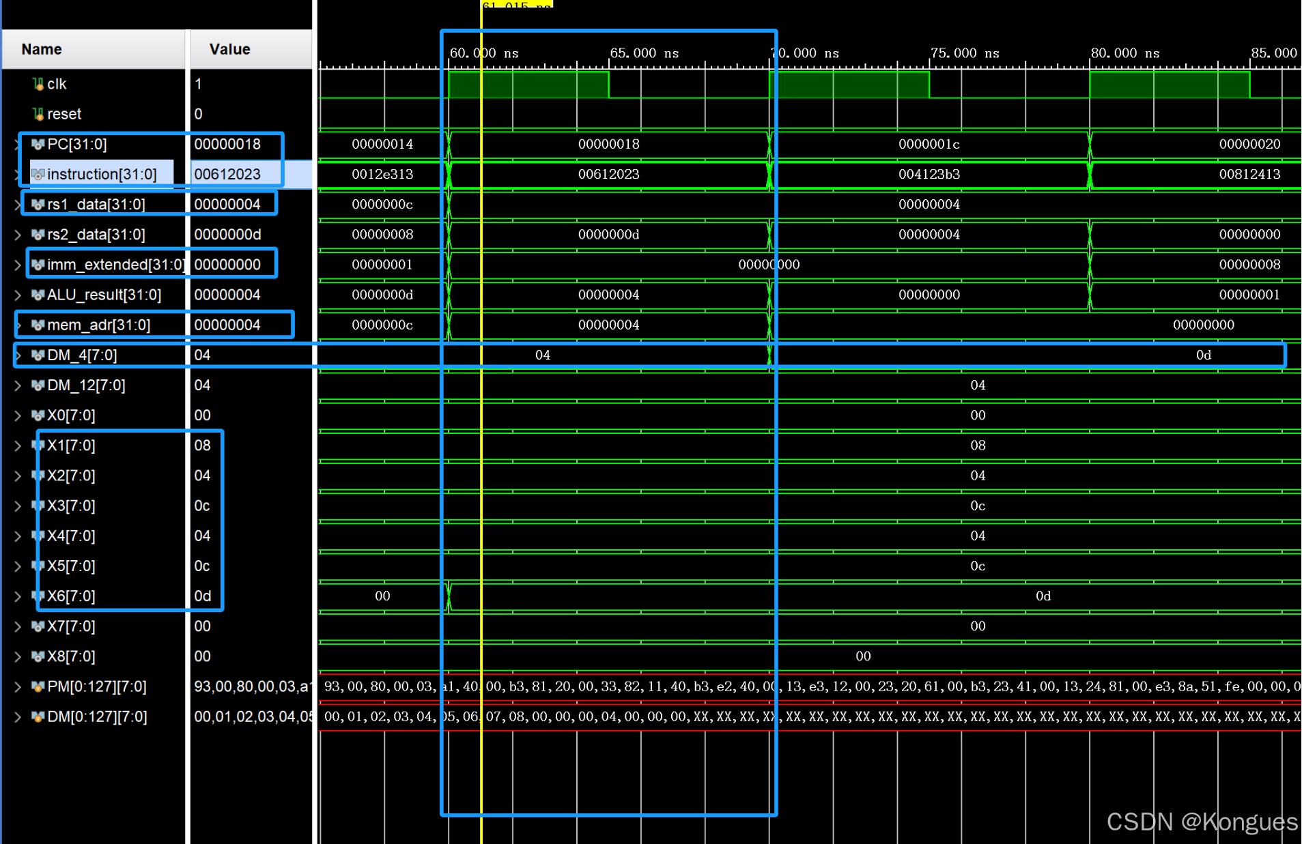
Task: Expand the X3[7:0] register
Action: click(x=18, y=506)
